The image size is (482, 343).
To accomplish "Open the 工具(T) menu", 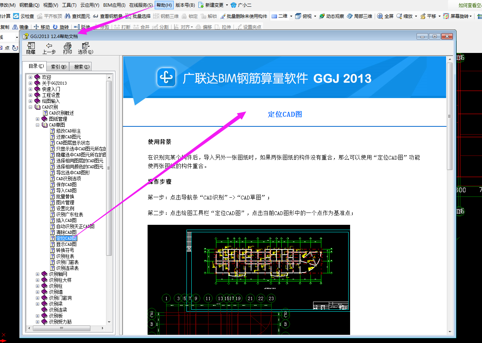I will pyautogui.click(x=69, y=5).
